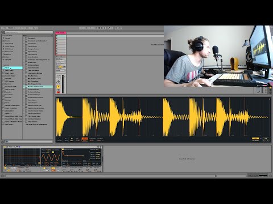Open the Preserve mode dropdown below the waveform
This screenshot has width=273, height=204.
pos(100,141)
